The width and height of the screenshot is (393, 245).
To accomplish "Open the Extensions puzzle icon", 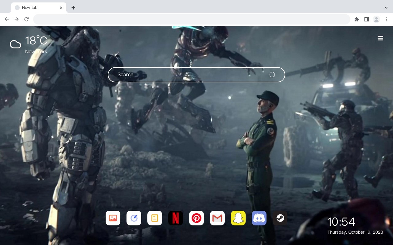I will [356, 19].
